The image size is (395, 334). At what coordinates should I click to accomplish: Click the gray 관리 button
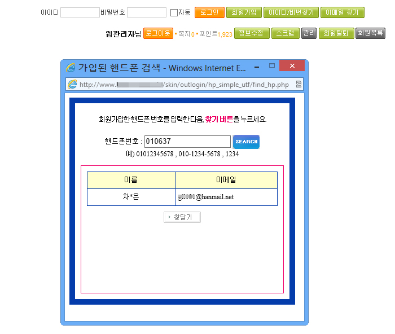pos(309,33)
